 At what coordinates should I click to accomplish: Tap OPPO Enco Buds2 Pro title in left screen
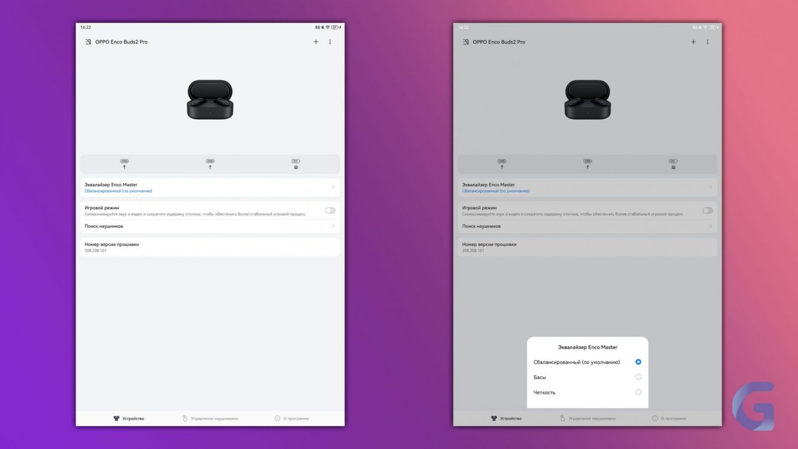[121, 42]
